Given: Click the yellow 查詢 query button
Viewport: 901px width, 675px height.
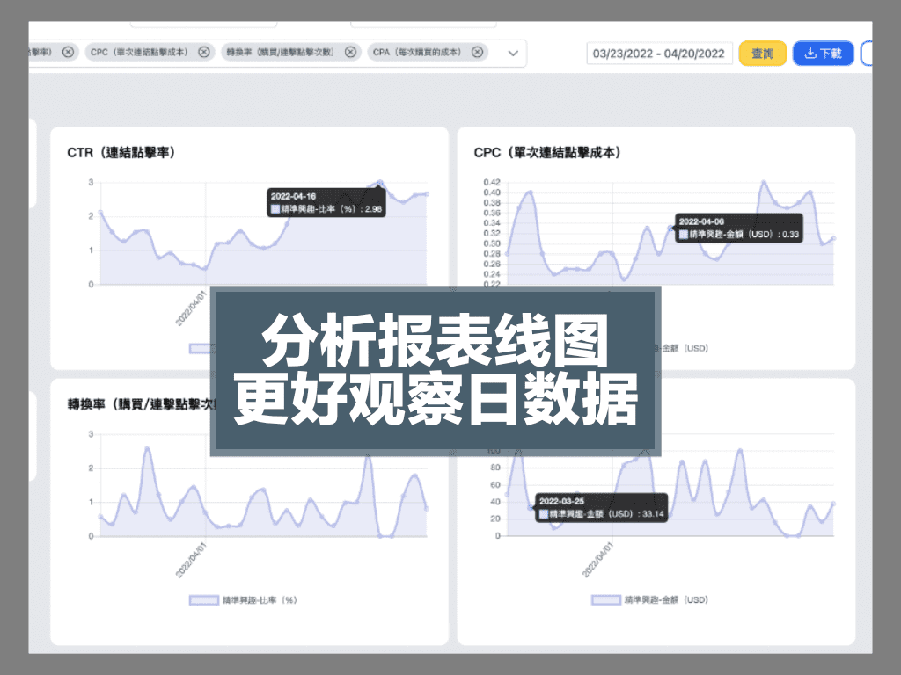Looking at the screenshot, I should point(762,54).
